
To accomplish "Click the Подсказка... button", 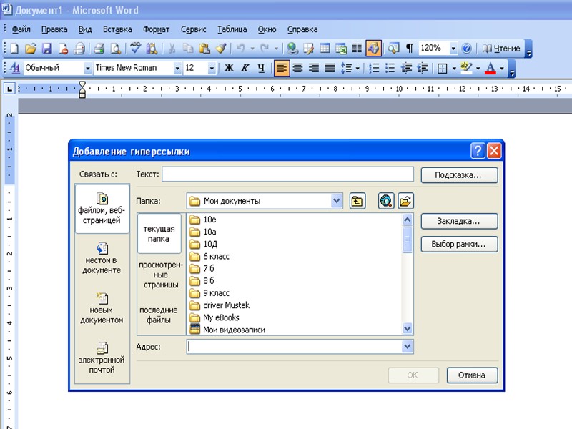I will pos(459,175).
